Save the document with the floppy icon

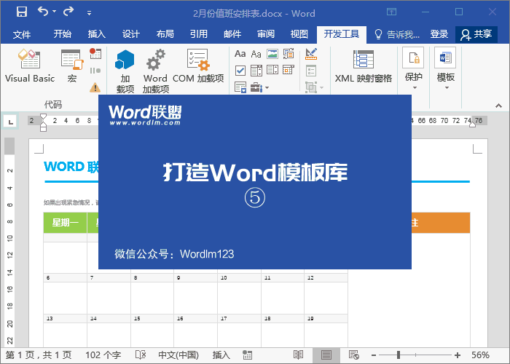[x=22, y=12]
